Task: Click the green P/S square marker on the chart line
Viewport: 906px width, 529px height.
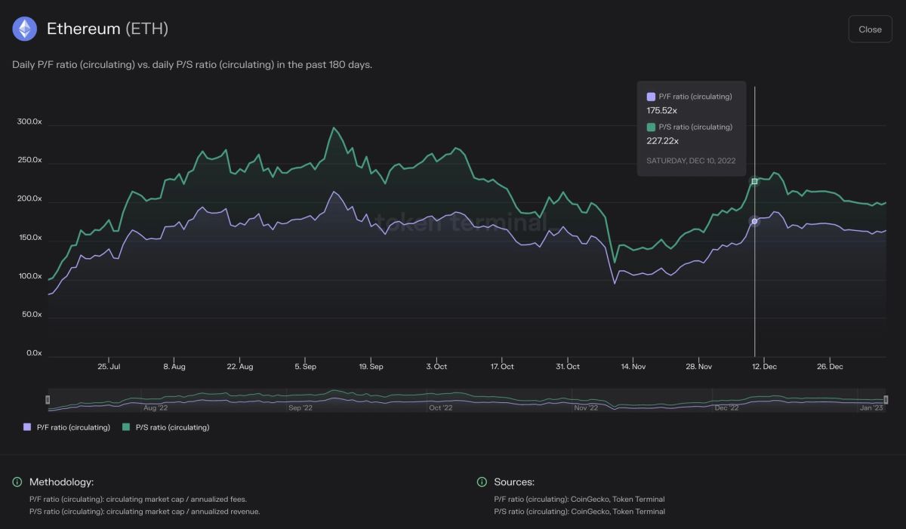Action: click(754, 181)
